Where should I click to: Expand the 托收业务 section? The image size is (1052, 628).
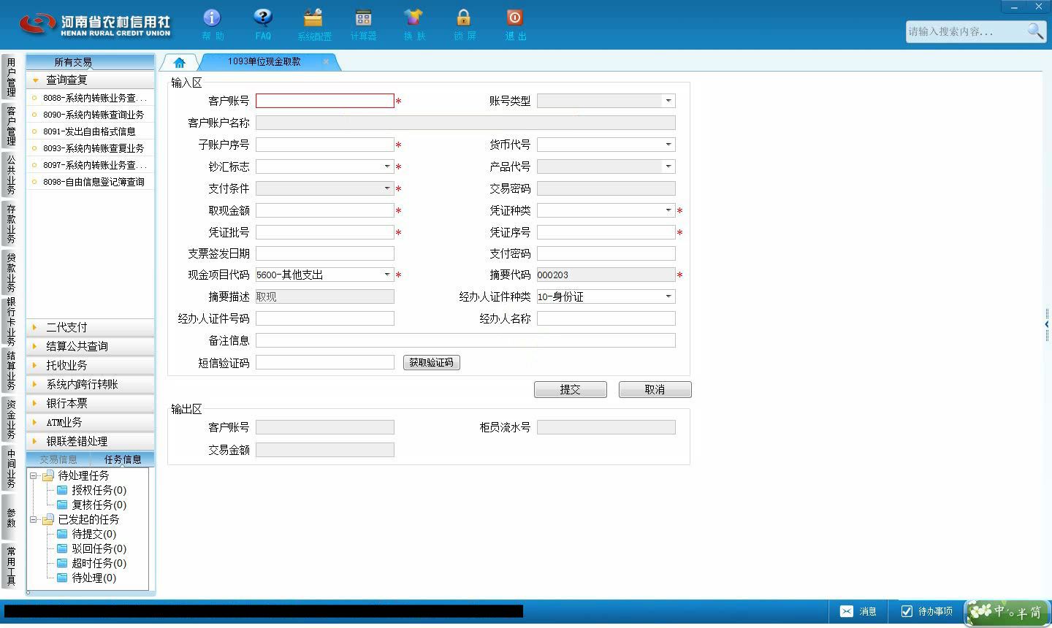click(x=91, y=365)
